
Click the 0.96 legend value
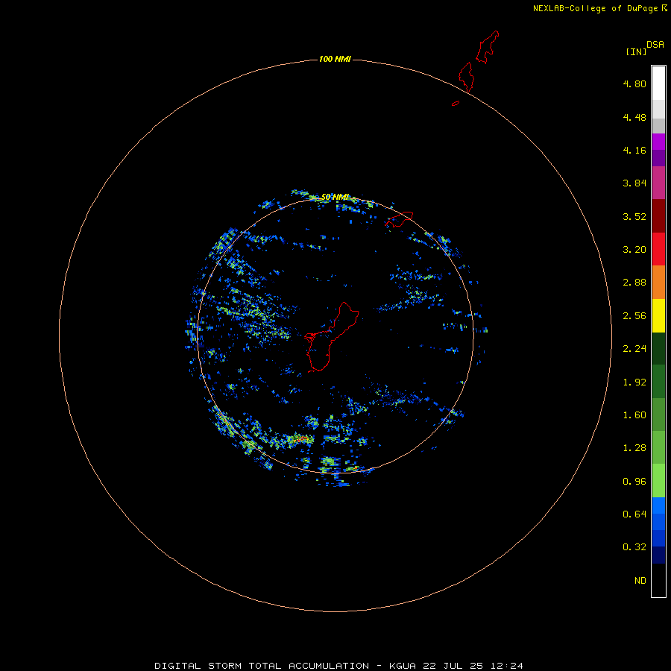point(634,482)
